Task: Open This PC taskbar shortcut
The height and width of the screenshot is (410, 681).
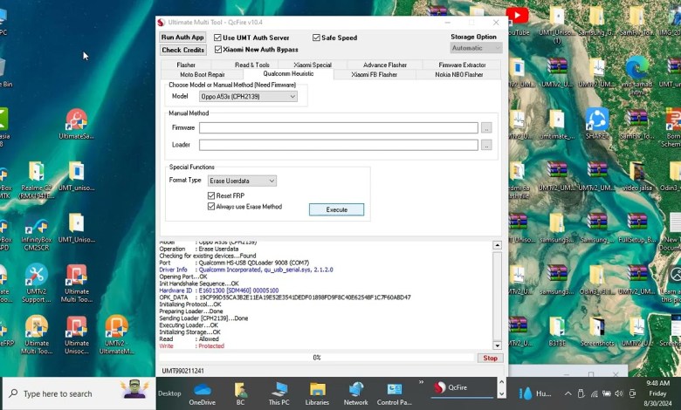Action: tap(279, 392)
